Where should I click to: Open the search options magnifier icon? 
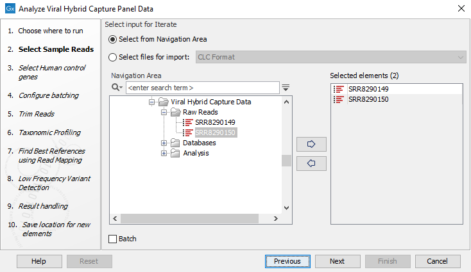click(117, 88)
